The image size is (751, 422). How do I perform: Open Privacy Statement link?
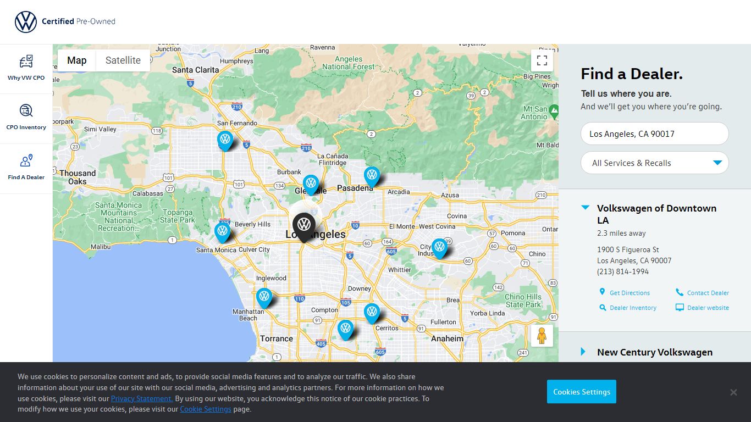point(142,398)
